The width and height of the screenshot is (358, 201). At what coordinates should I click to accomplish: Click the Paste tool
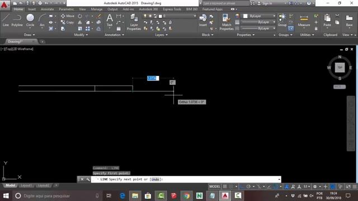pos(327,21)
